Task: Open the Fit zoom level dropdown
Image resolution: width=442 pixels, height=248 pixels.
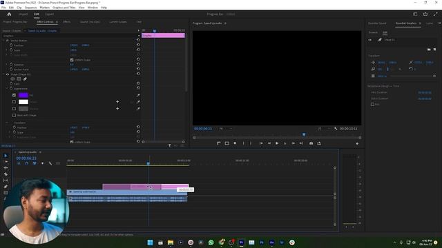Action: pyautogui.click(x=226, y=129)
